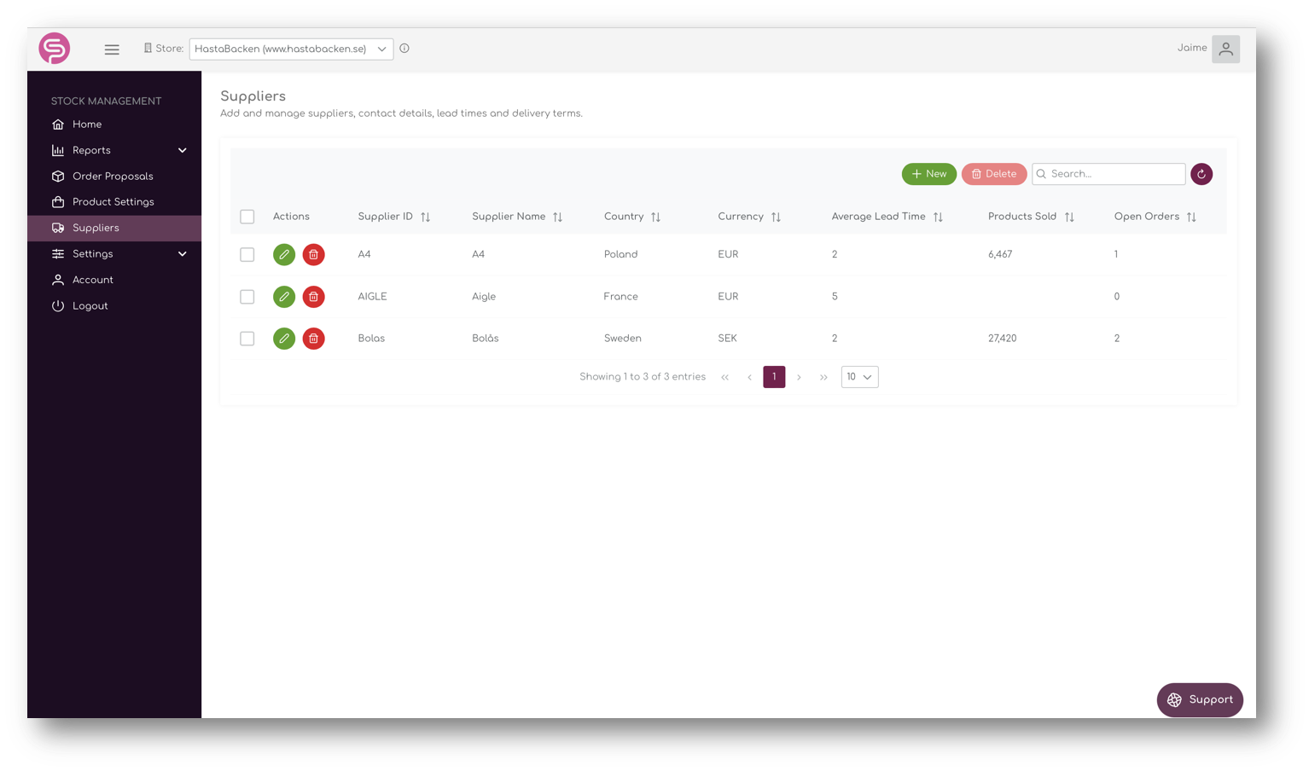Viewport: 1309px width, 771px height.
Task: Create a supplier with the New button
Action: [x=928, y=174]
